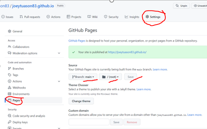Open the published site joeytuason83.github.io URL
The width and height of the screenshot is (207, 129).
(x=127, y=52)
